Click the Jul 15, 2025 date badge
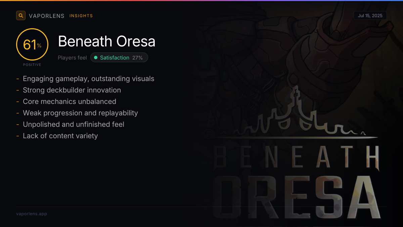The width and height of the screenshot is (403, 227). 370,15
